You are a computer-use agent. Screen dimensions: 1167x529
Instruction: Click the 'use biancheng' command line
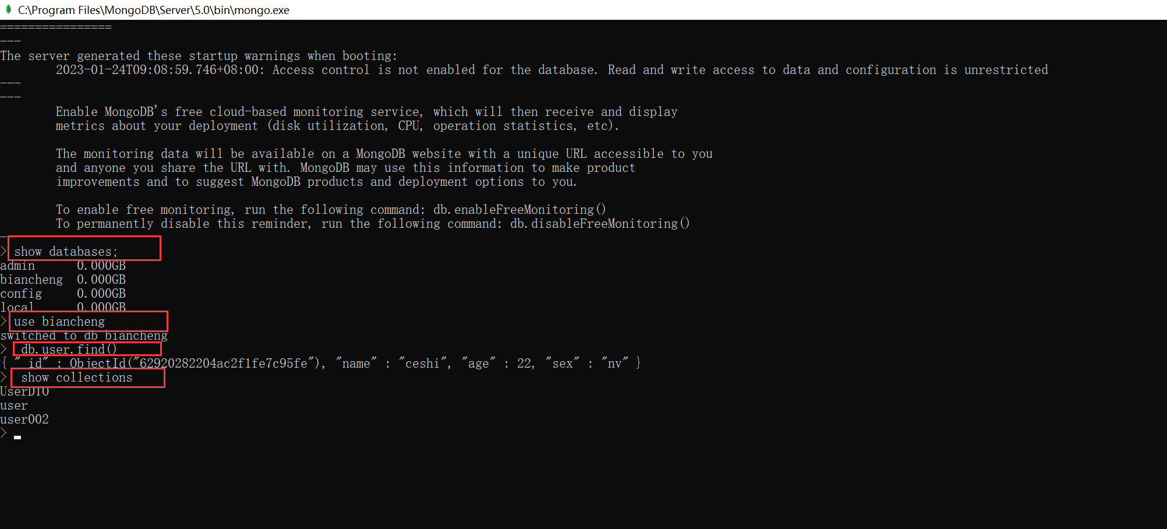(59, 322)
